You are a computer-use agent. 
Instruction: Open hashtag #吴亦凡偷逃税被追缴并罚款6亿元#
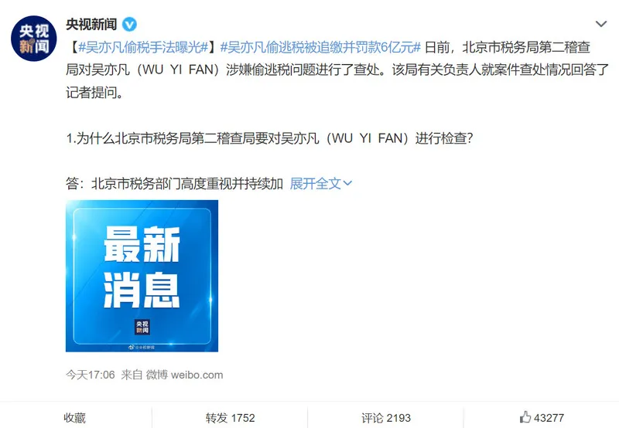pyautogui.click(x=320, y=47)
